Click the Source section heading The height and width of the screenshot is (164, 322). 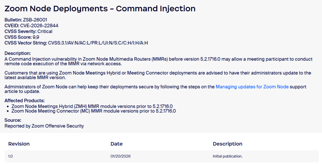click(x=13, y=120)
